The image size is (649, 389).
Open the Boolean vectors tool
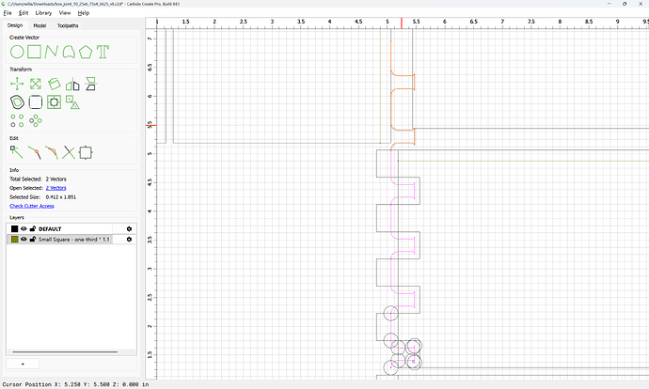[55, 102]
